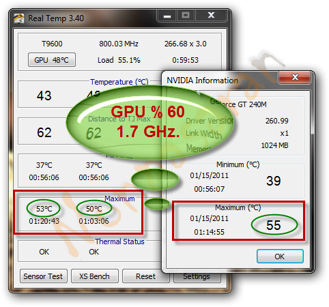The height and width of the screenshot is (307, 329).
Task: Confirm with OK in NVIDIA Information dialog
Action: pyautogui.click(x=280, y=257)
